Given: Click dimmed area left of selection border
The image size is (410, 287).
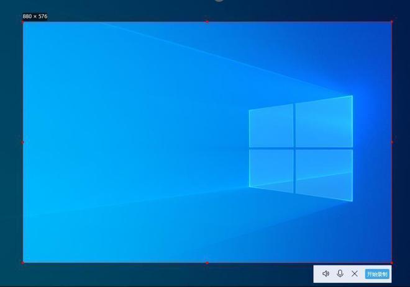Looking at the screenshot, I should point(11,143).
